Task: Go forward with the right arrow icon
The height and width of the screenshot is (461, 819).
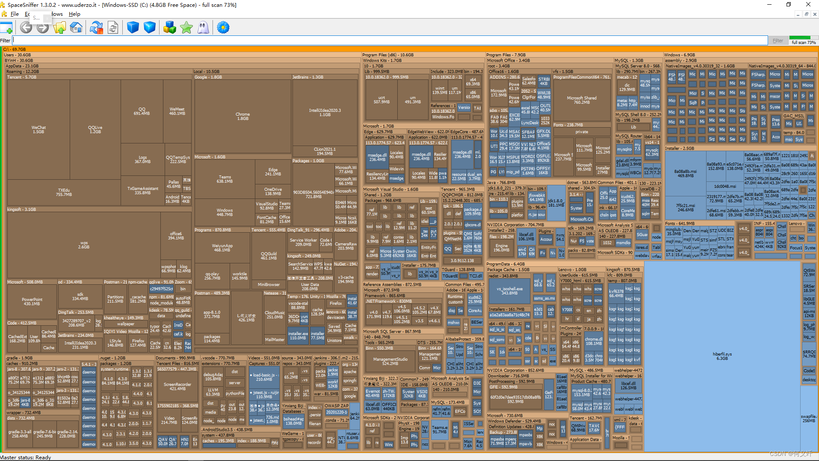Action: click(x=43, y=28)
